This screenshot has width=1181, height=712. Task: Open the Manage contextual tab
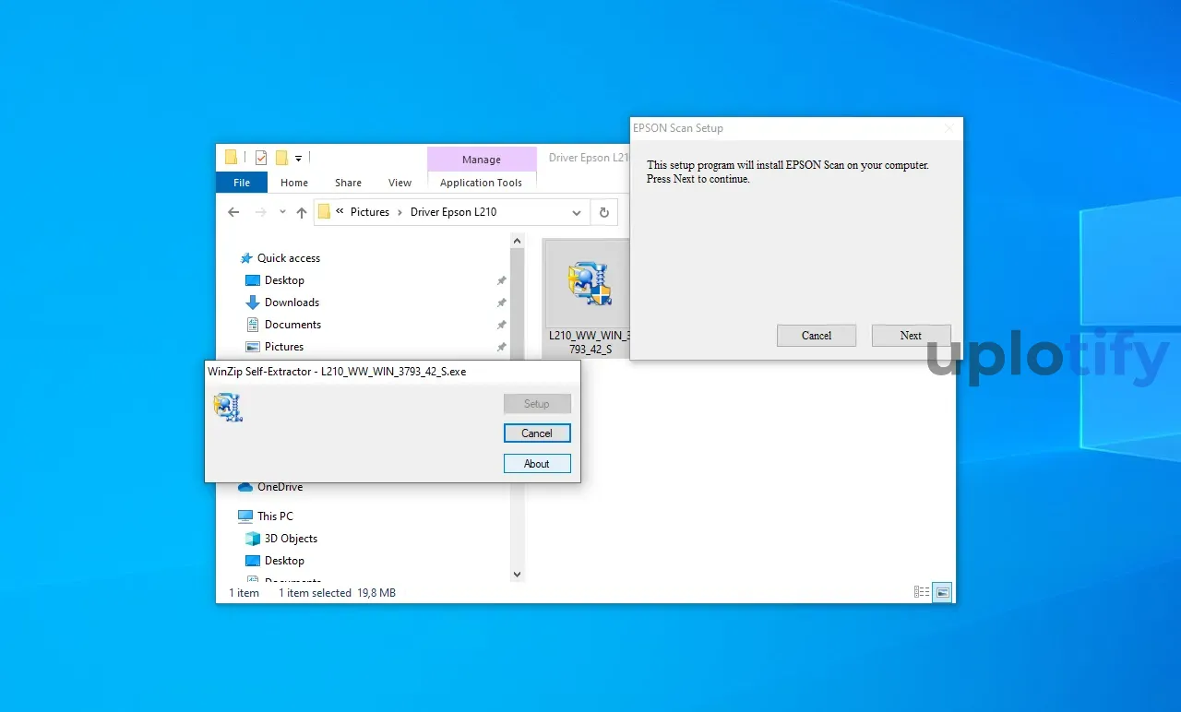coord(482,160)
